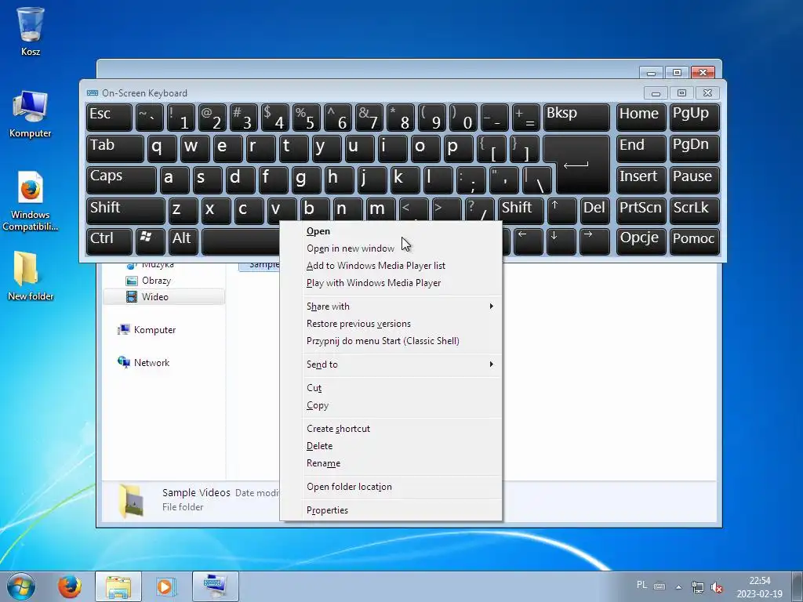Click the Tab key on keyboard
The width and height of the screenshot is (803, 602).
tap(114, 148)
